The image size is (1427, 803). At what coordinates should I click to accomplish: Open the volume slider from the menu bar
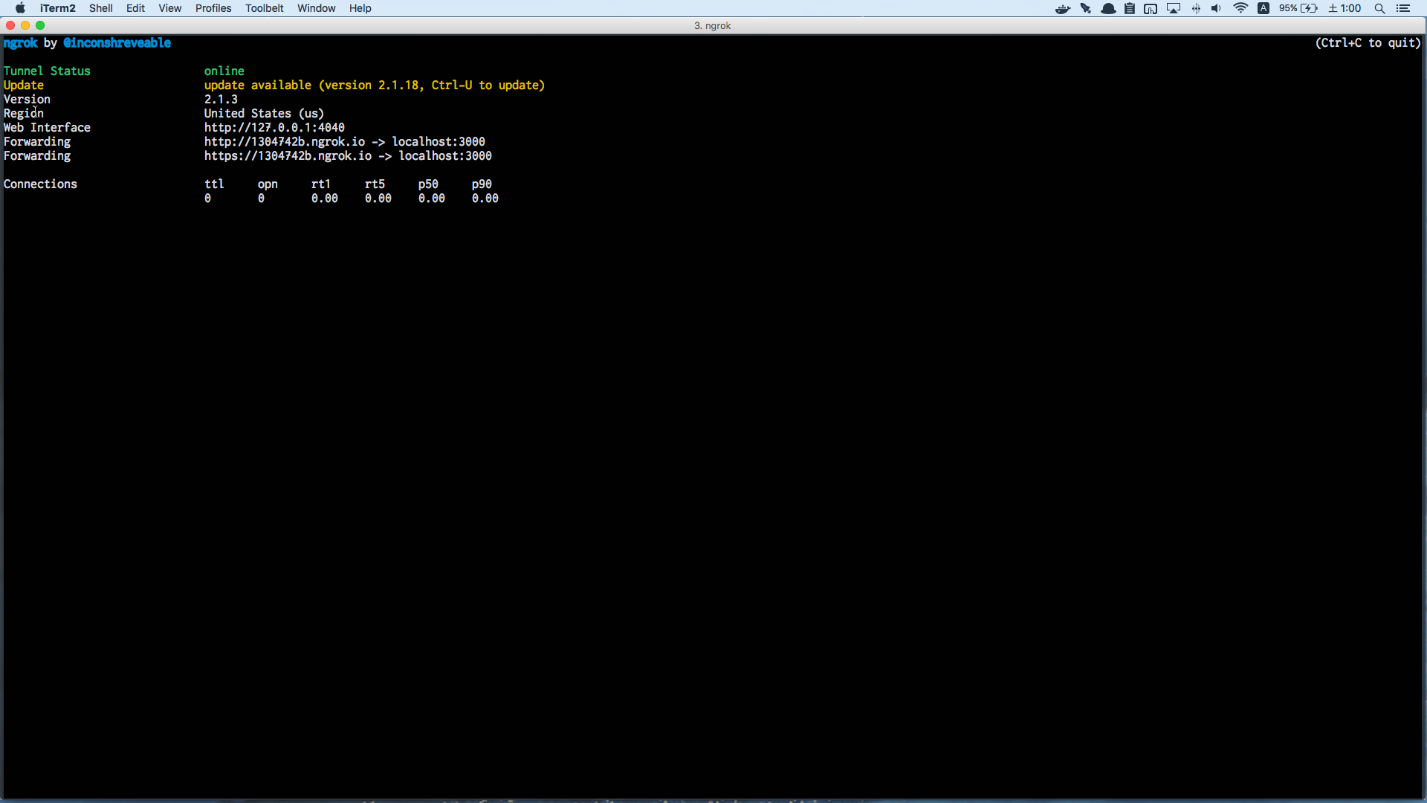[x=1216, y=8]
